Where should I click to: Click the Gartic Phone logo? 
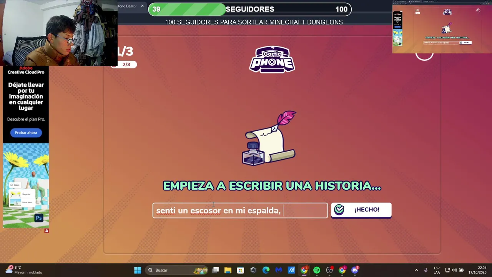(x=272, y=59)
